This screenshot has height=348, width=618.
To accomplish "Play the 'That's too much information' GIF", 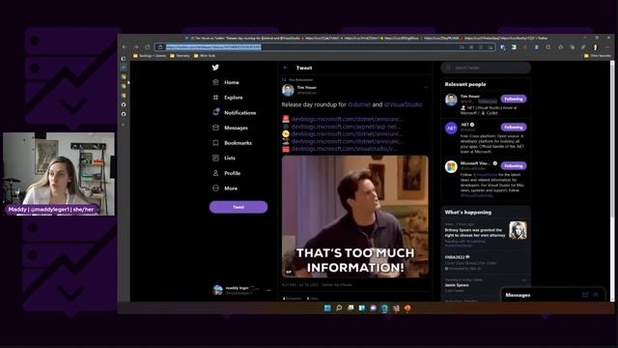I will 355,217.
